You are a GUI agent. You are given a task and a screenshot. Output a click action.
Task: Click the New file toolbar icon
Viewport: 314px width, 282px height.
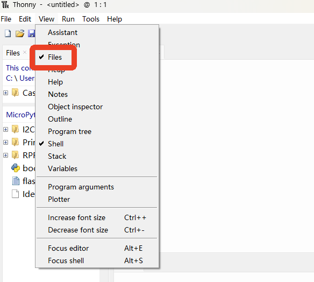[8, 33]
